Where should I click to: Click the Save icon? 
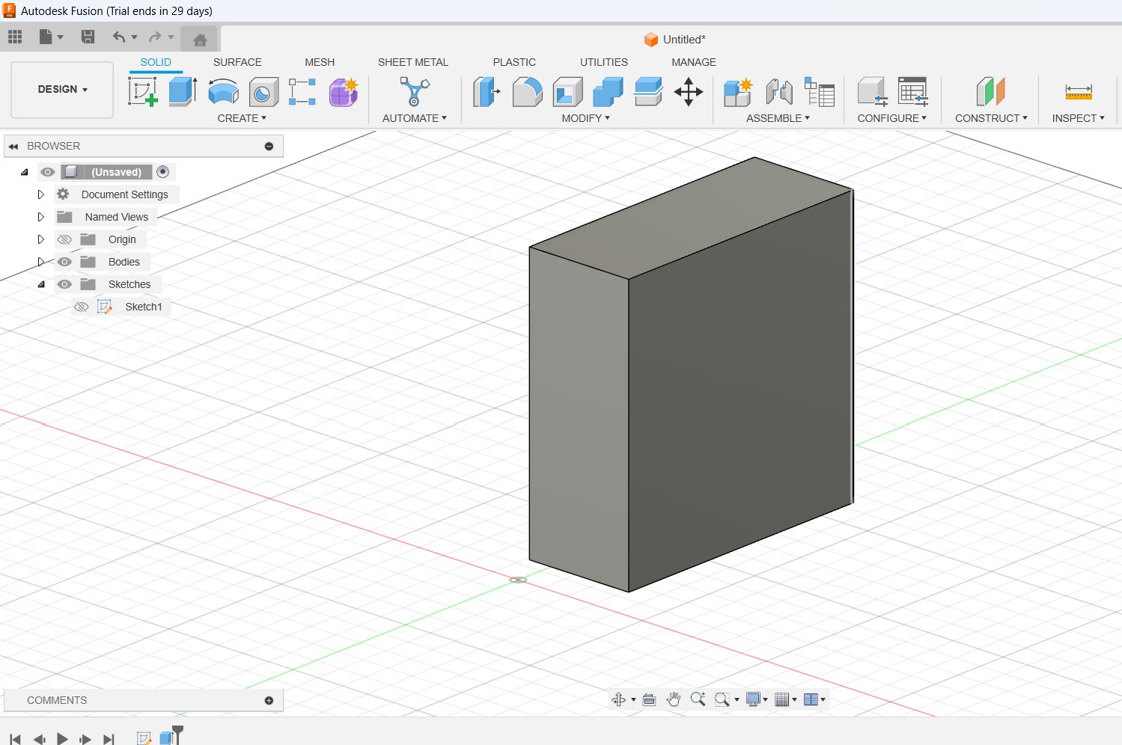[88, 37]
